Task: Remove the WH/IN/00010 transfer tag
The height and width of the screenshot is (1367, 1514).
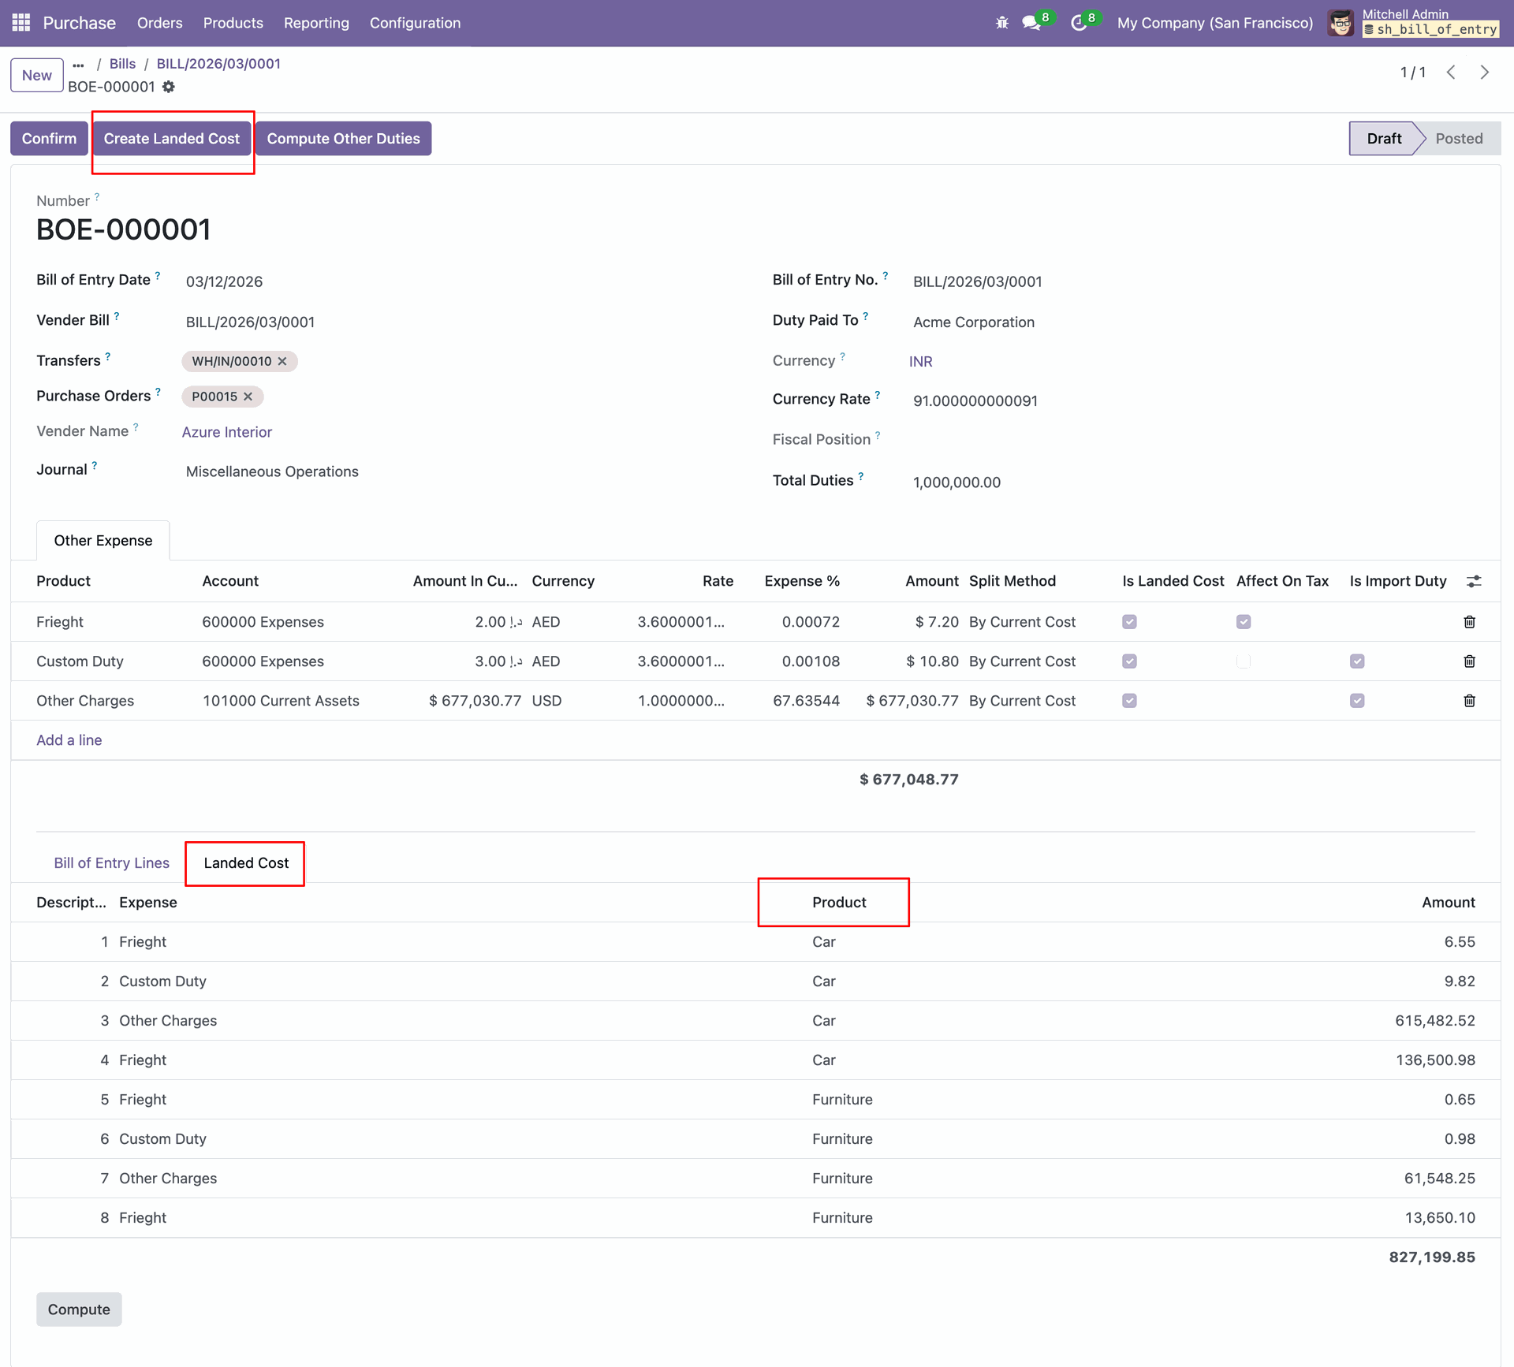Action: [x=282, y=361]
